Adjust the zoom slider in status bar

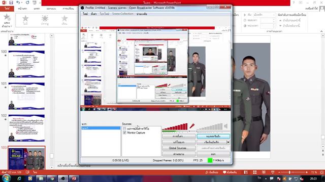(x=289, y=172)
